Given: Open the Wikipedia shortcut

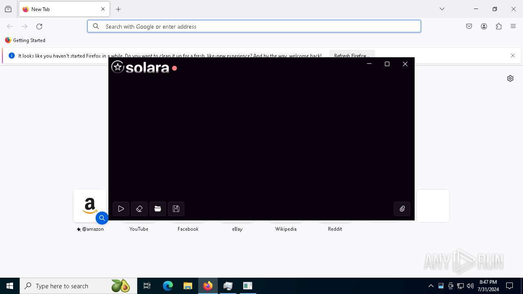Looking at the screenshot, I should (x=286, y=229).
